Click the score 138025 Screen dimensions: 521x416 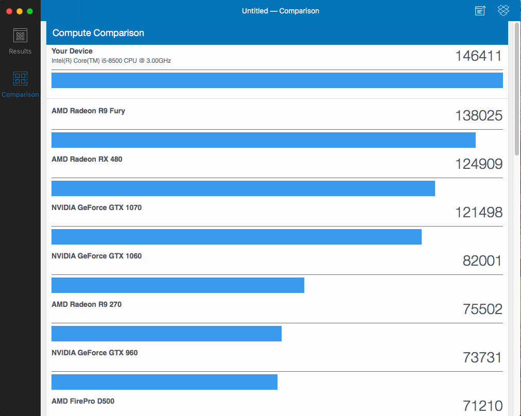[x=479, y=116]
